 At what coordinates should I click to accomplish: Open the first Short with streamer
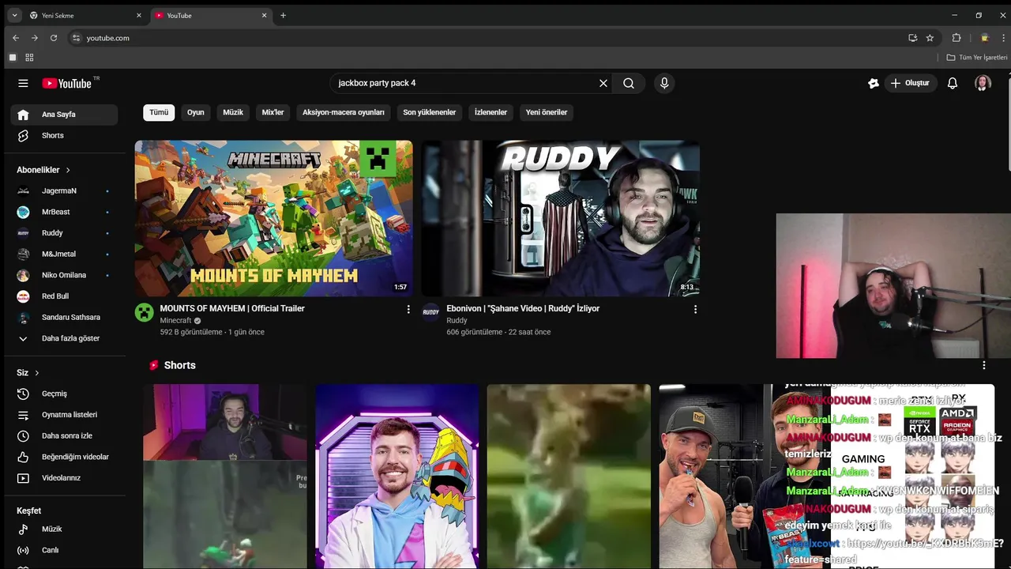tap(224, 476)
